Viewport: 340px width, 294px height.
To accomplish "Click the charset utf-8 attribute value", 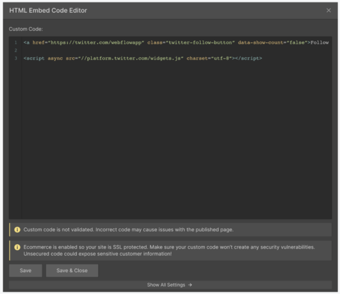I will 221,58.
